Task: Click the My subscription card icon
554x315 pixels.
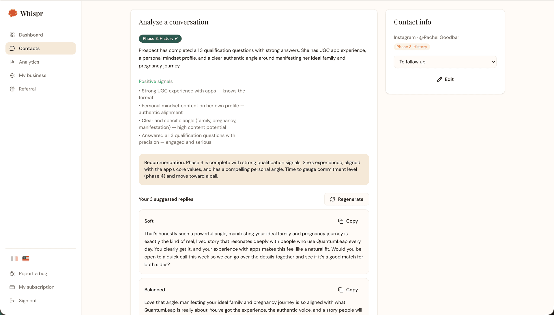Action: pyautogui.click(x=12, y=287)
